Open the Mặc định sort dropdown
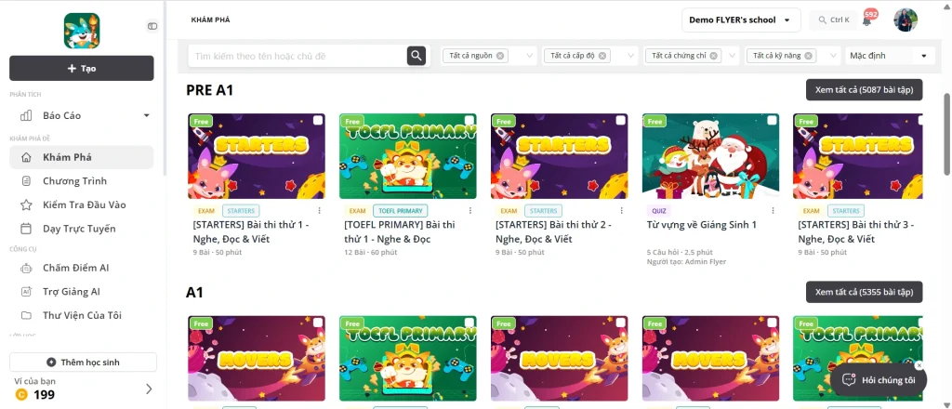This screenshot has height=409, width=952. click(889, 56)
